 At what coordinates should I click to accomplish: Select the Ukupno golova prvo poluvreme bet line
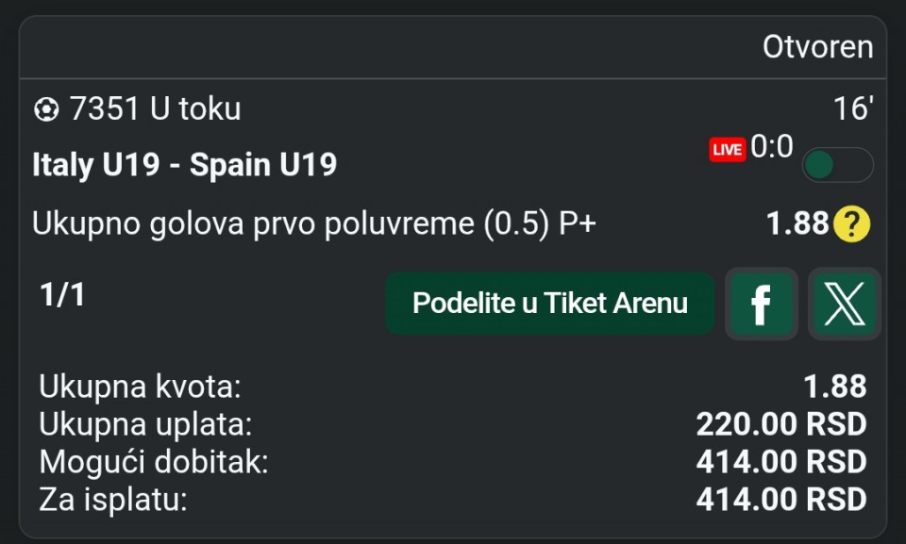[314, 224]
